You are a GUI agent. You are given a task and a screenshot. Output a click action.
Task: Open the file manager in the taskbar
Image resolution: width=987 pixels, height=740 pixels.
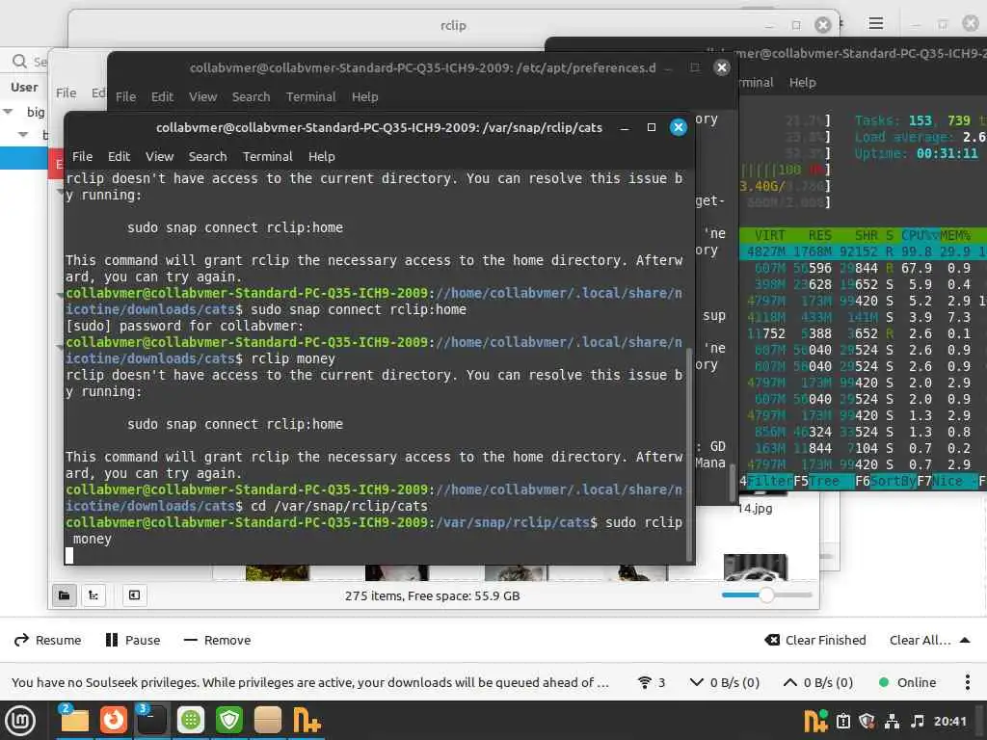74,721
